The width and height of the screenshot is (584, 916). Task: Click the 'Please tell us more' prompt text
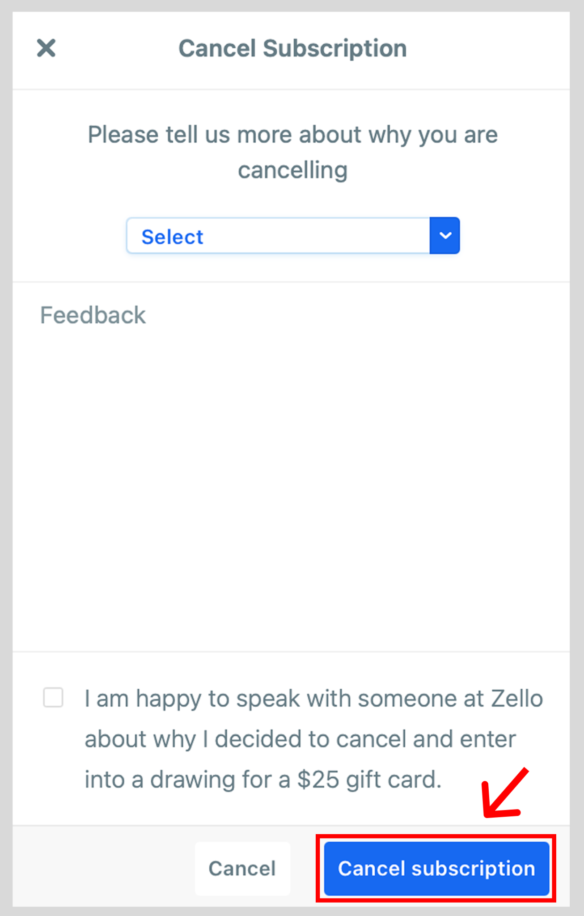point(292,152)
